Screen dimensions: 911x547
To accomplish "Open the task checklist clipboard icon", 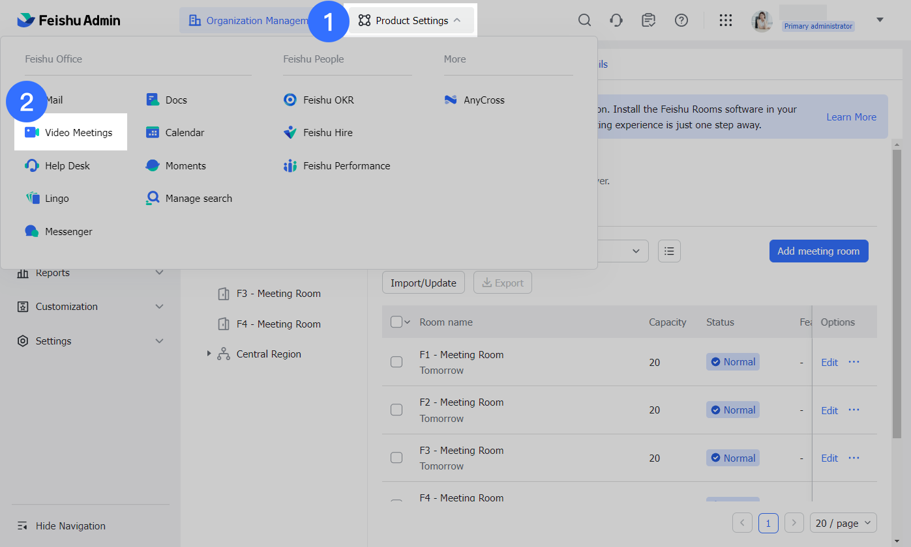I will (x=648, y=20).
